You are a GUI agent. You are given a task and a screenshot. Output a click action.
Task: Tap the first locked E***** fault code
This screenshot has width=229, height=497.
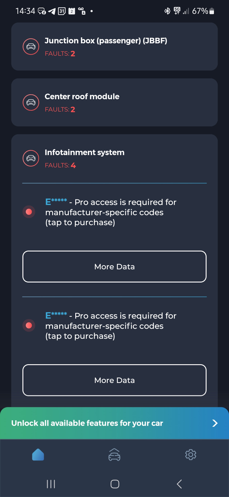pyautogui.click(x=110, y=212)
